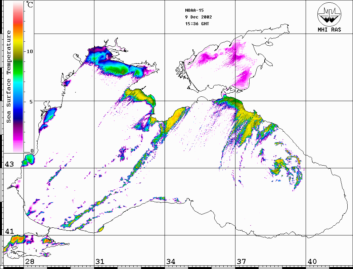This screenshot has height=269, width=353.
Task: Click the 'MHI RAS' label text
Action: point(329,30)
